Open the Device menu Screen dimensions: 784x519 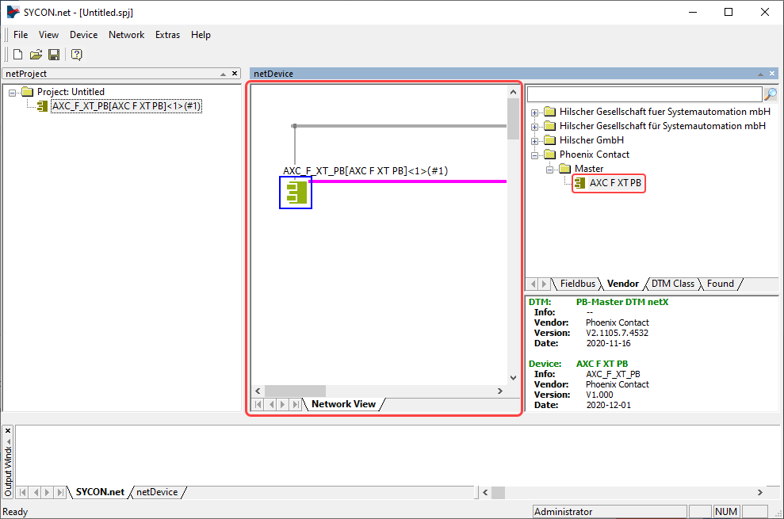pos(83,35)
